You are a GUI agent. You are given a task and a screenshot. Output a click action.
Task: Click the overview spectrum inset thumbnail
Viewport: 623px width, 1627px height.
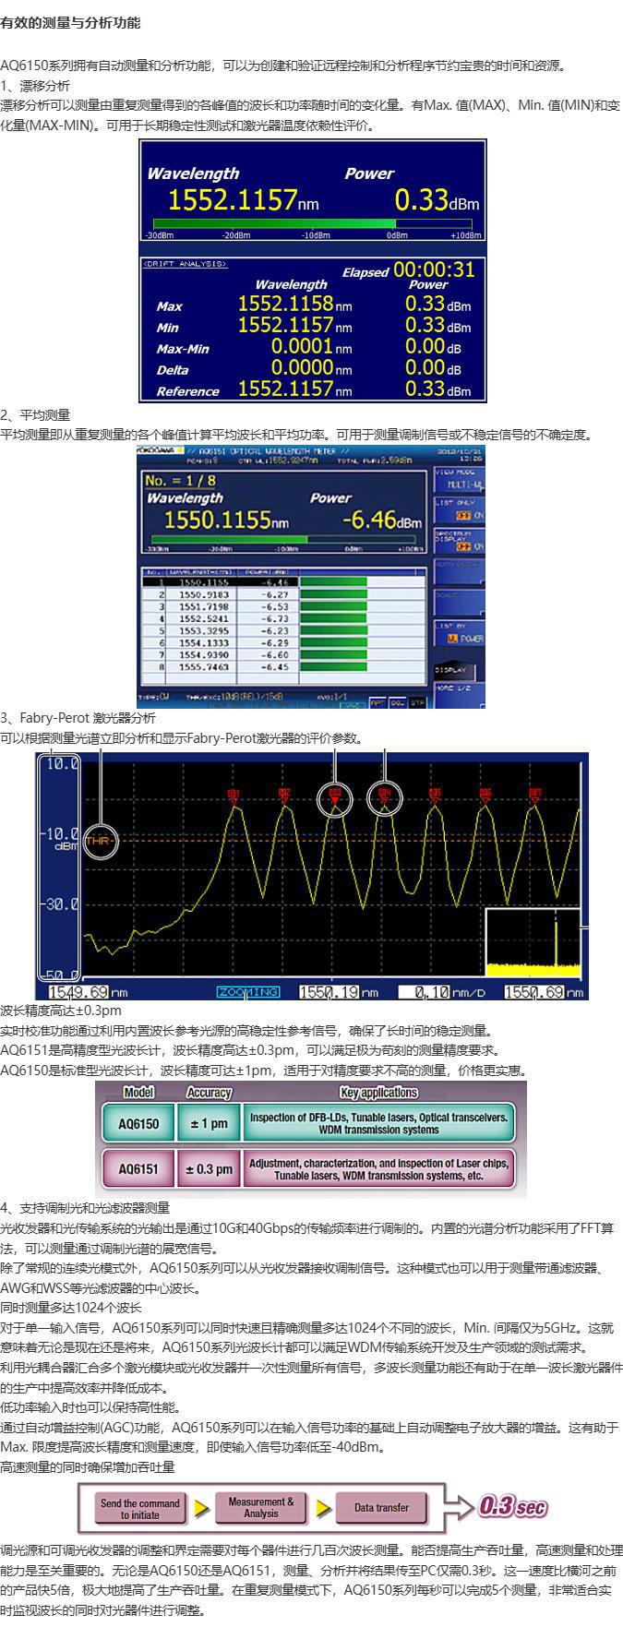pyautogui.click(x=533, y=943)
